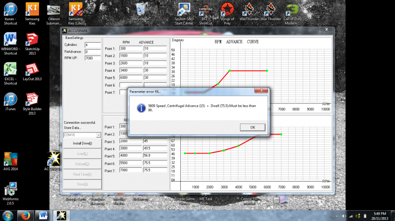Click OK in the Parameter error dialog
This screenshot has width=395, height=221.
pyautogui.click(x=252, y=127)
